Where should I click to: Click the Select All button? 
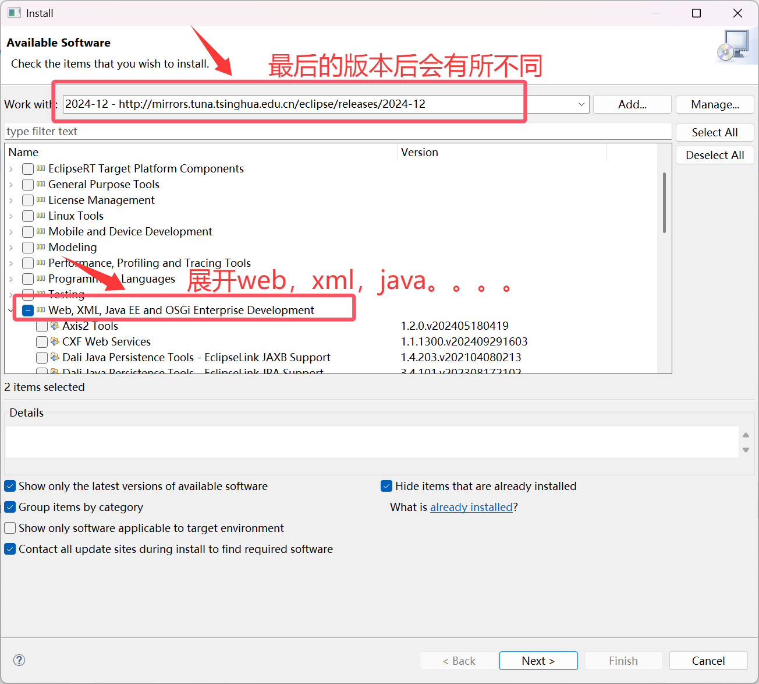point(715,132)
